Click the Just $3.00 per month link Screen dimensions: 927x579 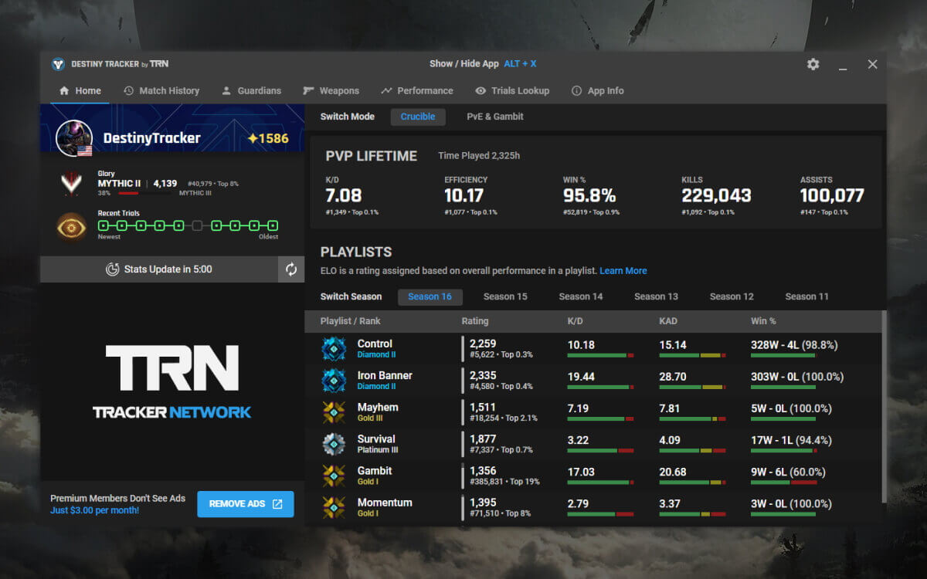(95, 510)
